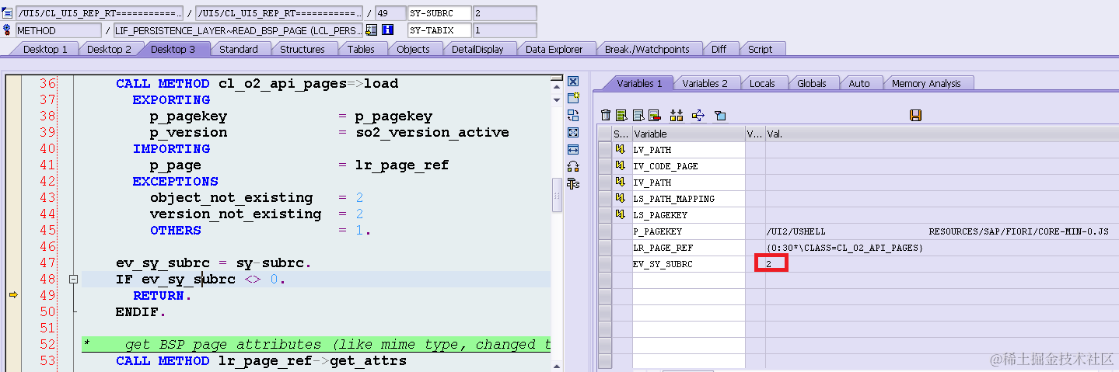Screen dimensions: 1119x372
Task: Open the DetailDisplay tab
Action: point(477,49)
